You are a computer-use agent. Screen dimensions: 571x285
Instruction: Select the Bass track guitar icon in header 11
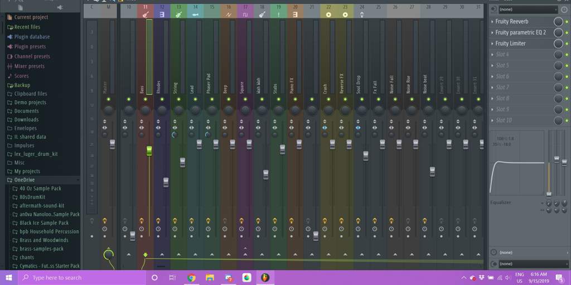(x=146, y=14)
